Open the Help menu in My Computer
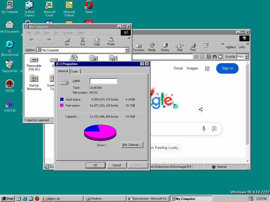 pos(80,32)
